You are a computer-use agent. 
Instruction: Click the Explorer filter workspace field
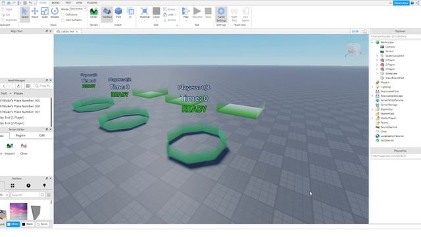pos(395,36)
